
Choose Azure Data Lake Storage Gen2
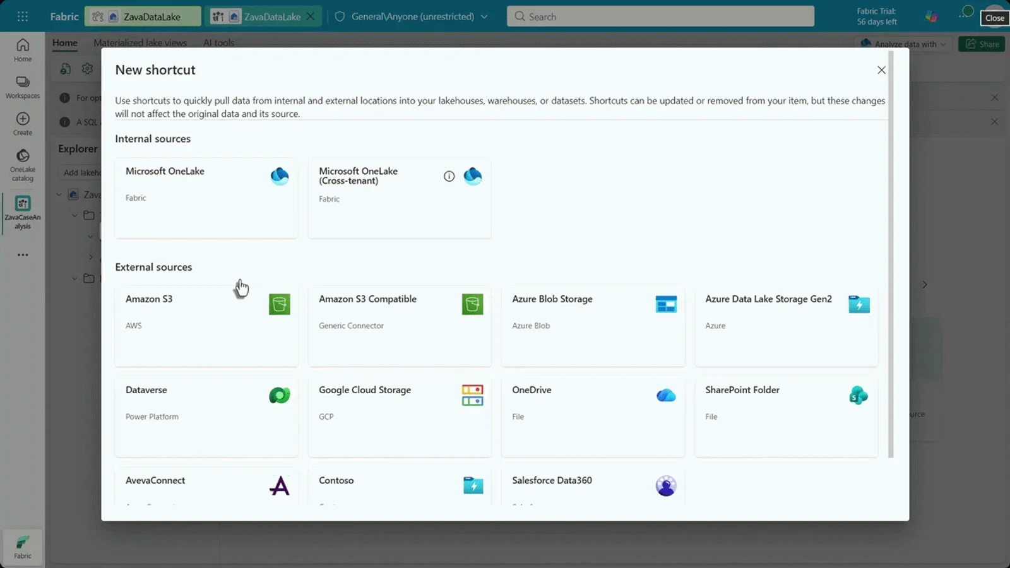786,326
